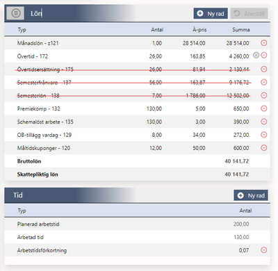Click Övertid summa value 4 260,00
Screen dimensions: 278x271
(239, 56)
